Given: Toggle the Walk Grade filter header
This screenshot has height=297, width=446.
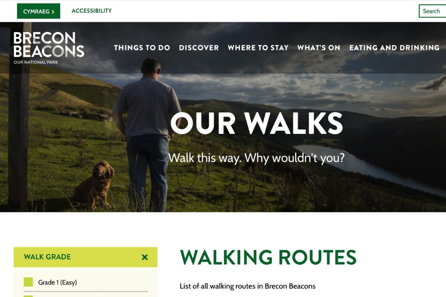Looking at the screenshot, I should pos(85,257).
